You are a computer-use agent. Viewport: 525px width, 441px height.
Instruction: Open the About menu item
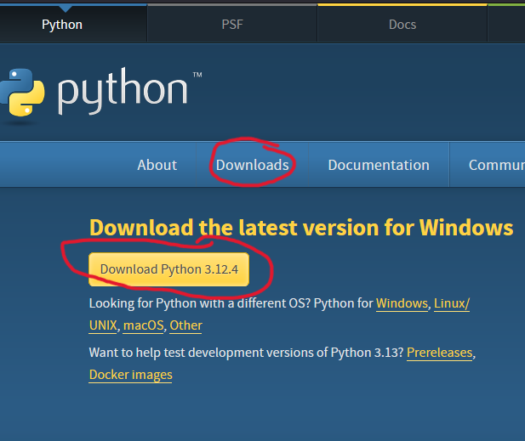click(x=157, y=165)
